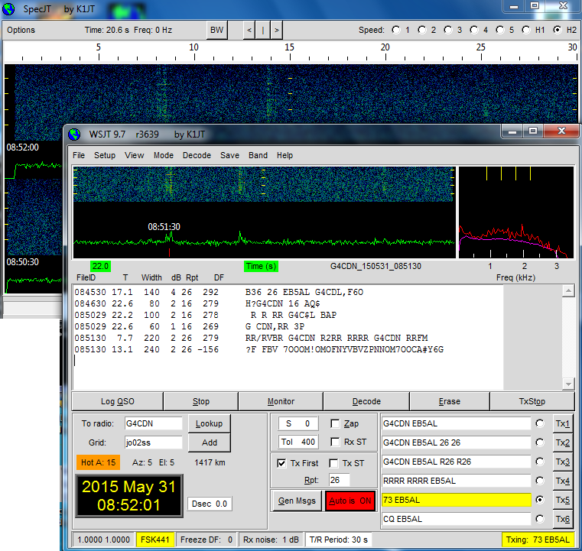Enable the Tx ST checkbox
582x551 pixels.
[x=333, y=463]
